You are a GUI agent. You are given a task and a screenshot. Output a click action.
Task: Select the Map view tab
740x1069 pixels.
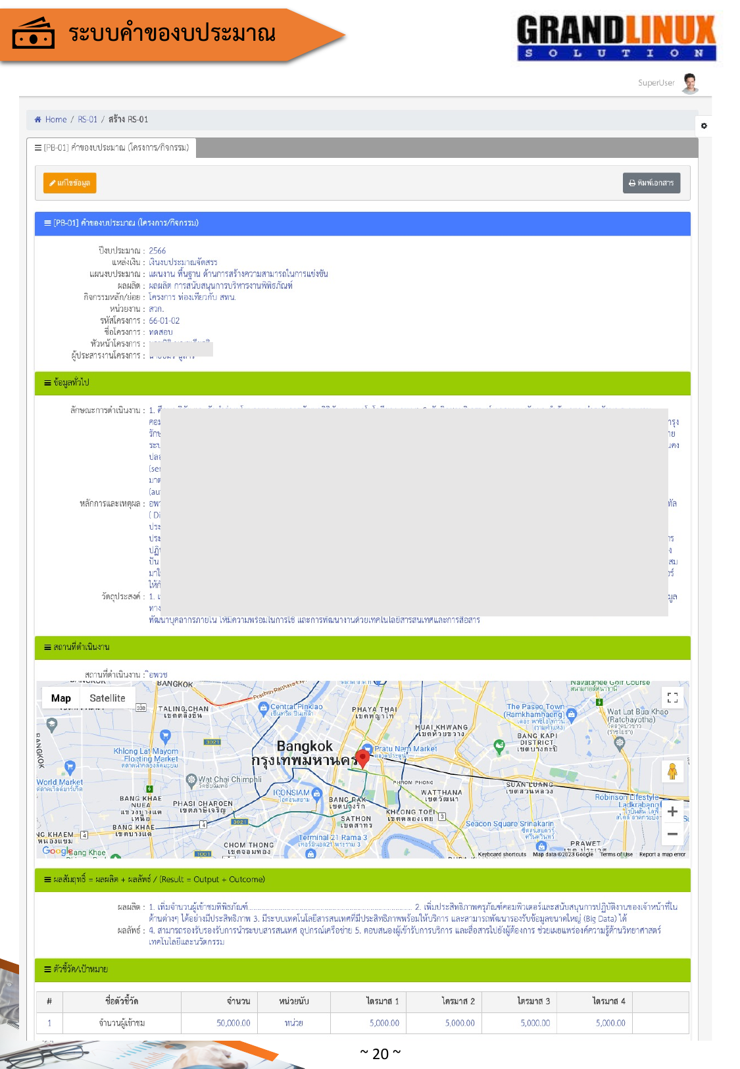[61, 698]
